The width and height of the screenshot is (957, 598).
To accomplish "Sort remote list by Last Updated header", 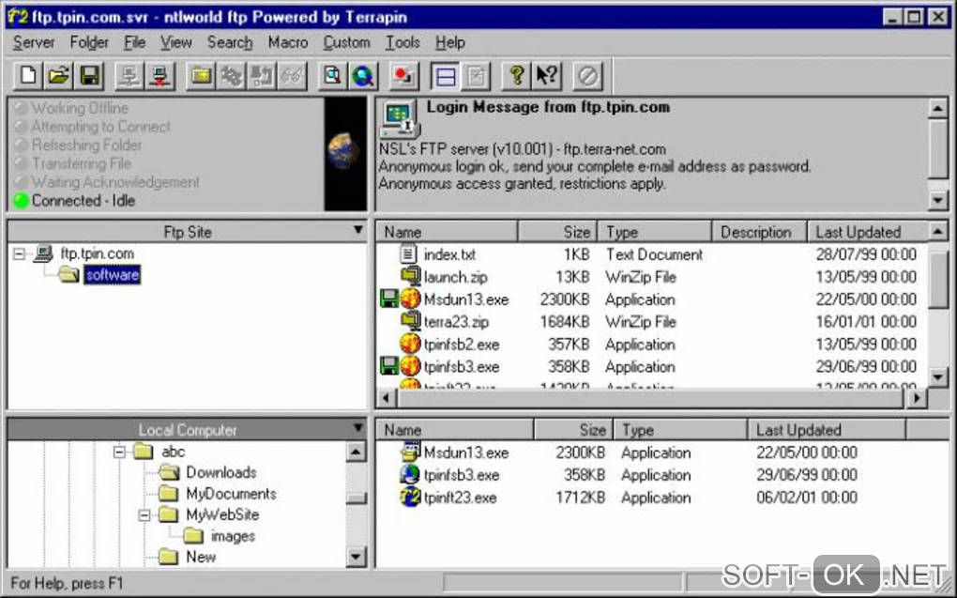I will pos(867,232).
